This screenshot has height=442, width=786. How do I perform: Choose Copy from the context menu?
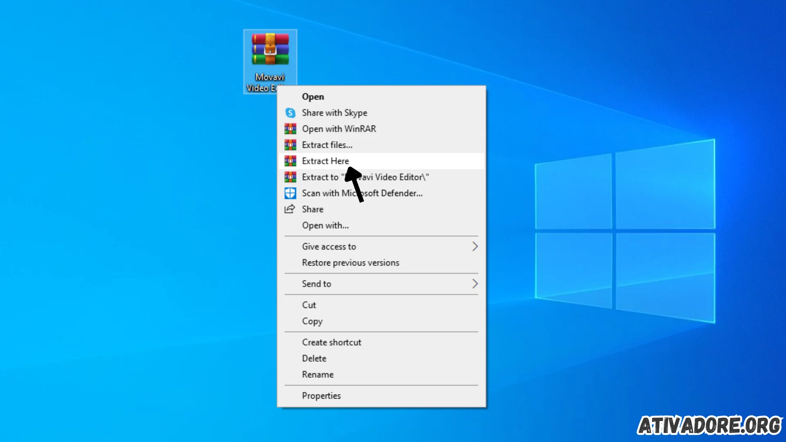coord(381,321)
